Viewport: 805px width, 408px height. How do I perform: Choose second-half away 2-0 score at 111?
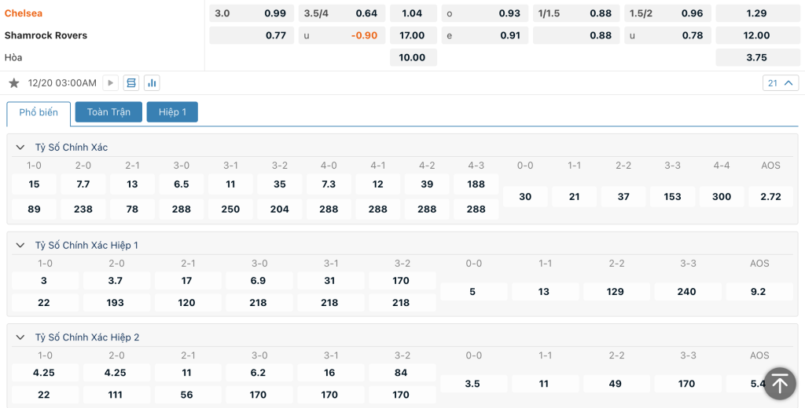coord(116,395)
